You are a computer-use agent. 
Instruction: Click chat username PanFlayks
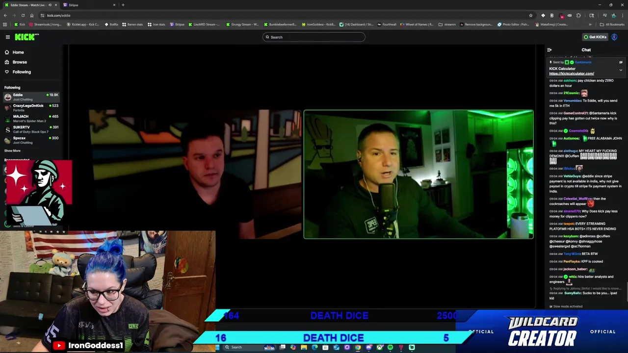572,261
